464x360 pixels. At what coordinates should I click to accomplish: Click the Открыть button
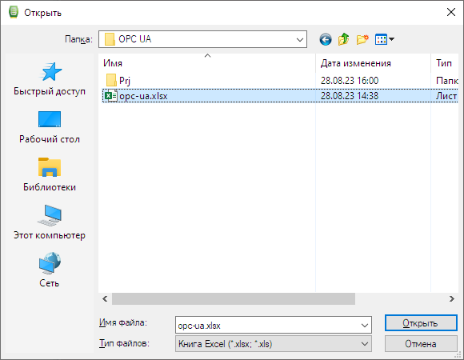[x=421, y=323]
